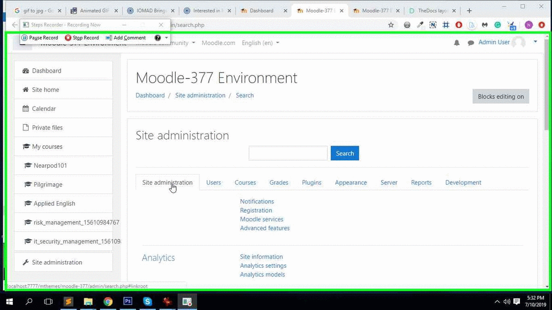552x310 pixels.
Task: Click the Calendar icon in sidebar
Action: (x=26, y=109)
